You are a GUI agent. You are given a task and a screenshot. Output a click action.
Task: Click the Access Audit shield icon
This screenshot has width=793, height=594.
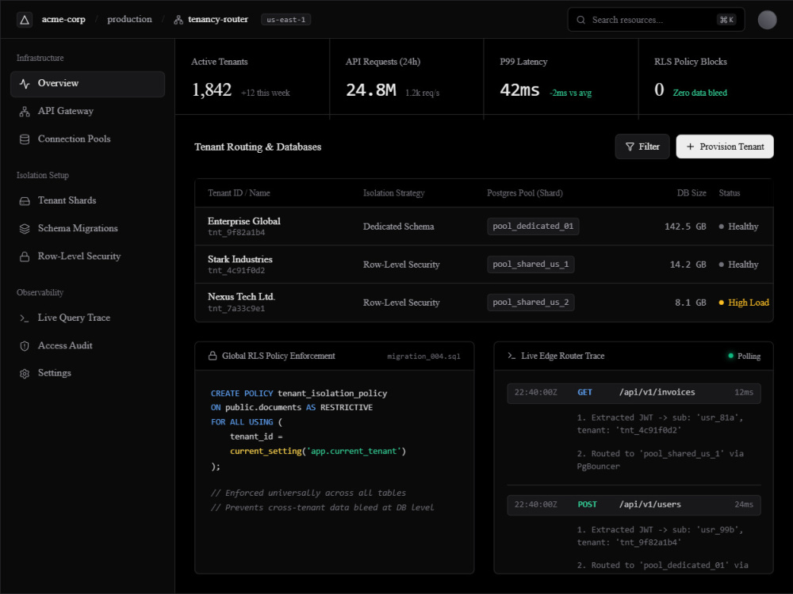[25, 346]
